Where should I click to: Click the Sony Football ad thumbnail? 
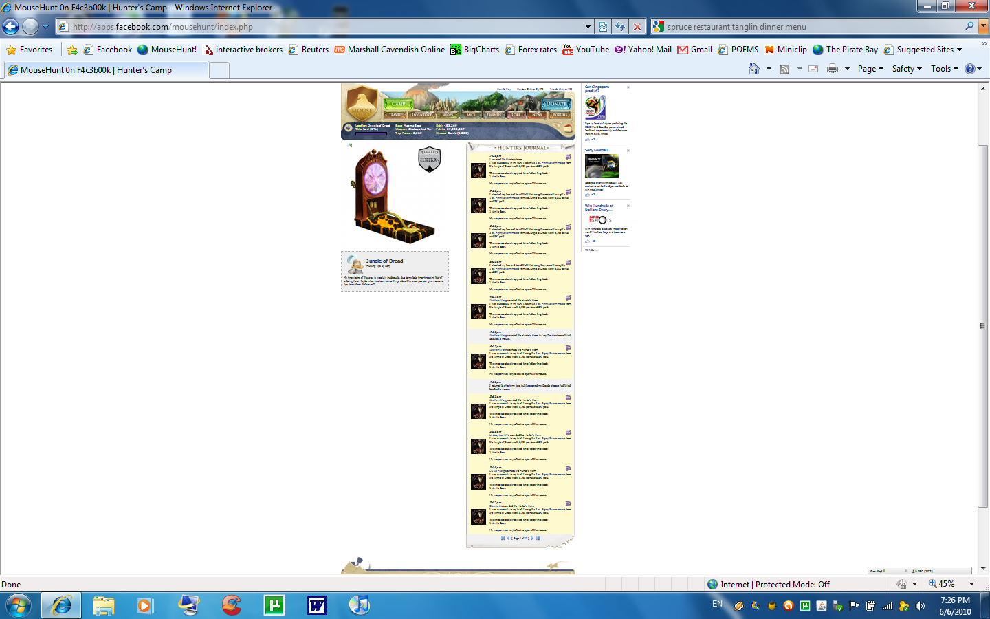click(602, 166)
